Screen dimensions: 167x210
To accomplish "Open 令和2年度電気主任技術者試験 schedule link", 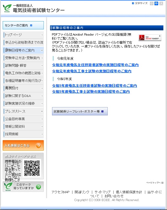I will [x=95, y=86].
